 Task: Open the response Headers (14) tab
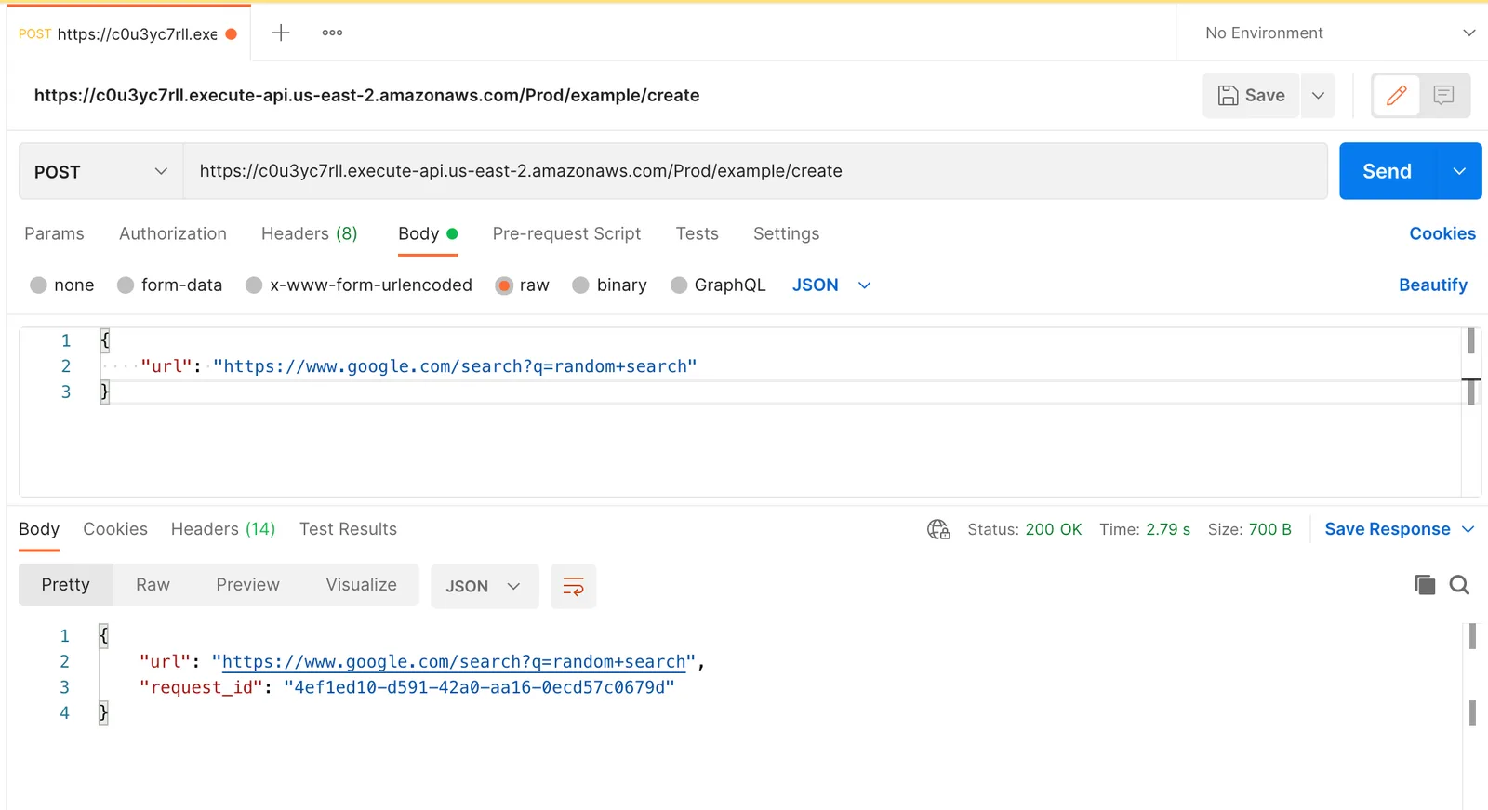point(223,529)
